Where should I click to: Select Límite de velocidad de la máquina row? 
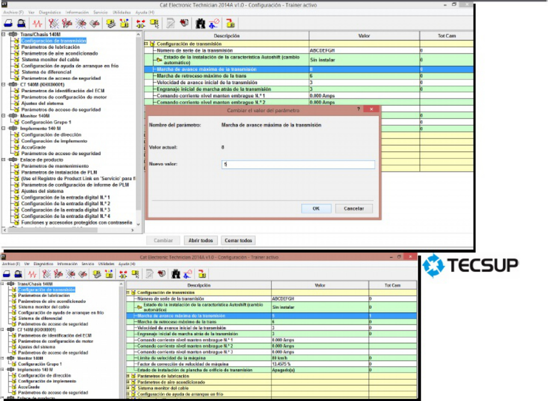(x=272, y=358)
